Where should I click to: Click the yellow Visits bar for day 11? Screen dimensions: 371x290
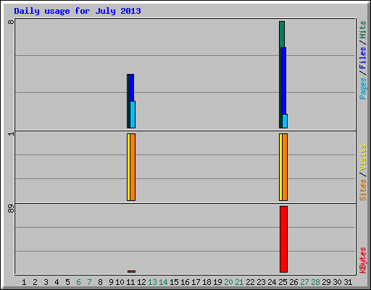click(x=128, y=167)
